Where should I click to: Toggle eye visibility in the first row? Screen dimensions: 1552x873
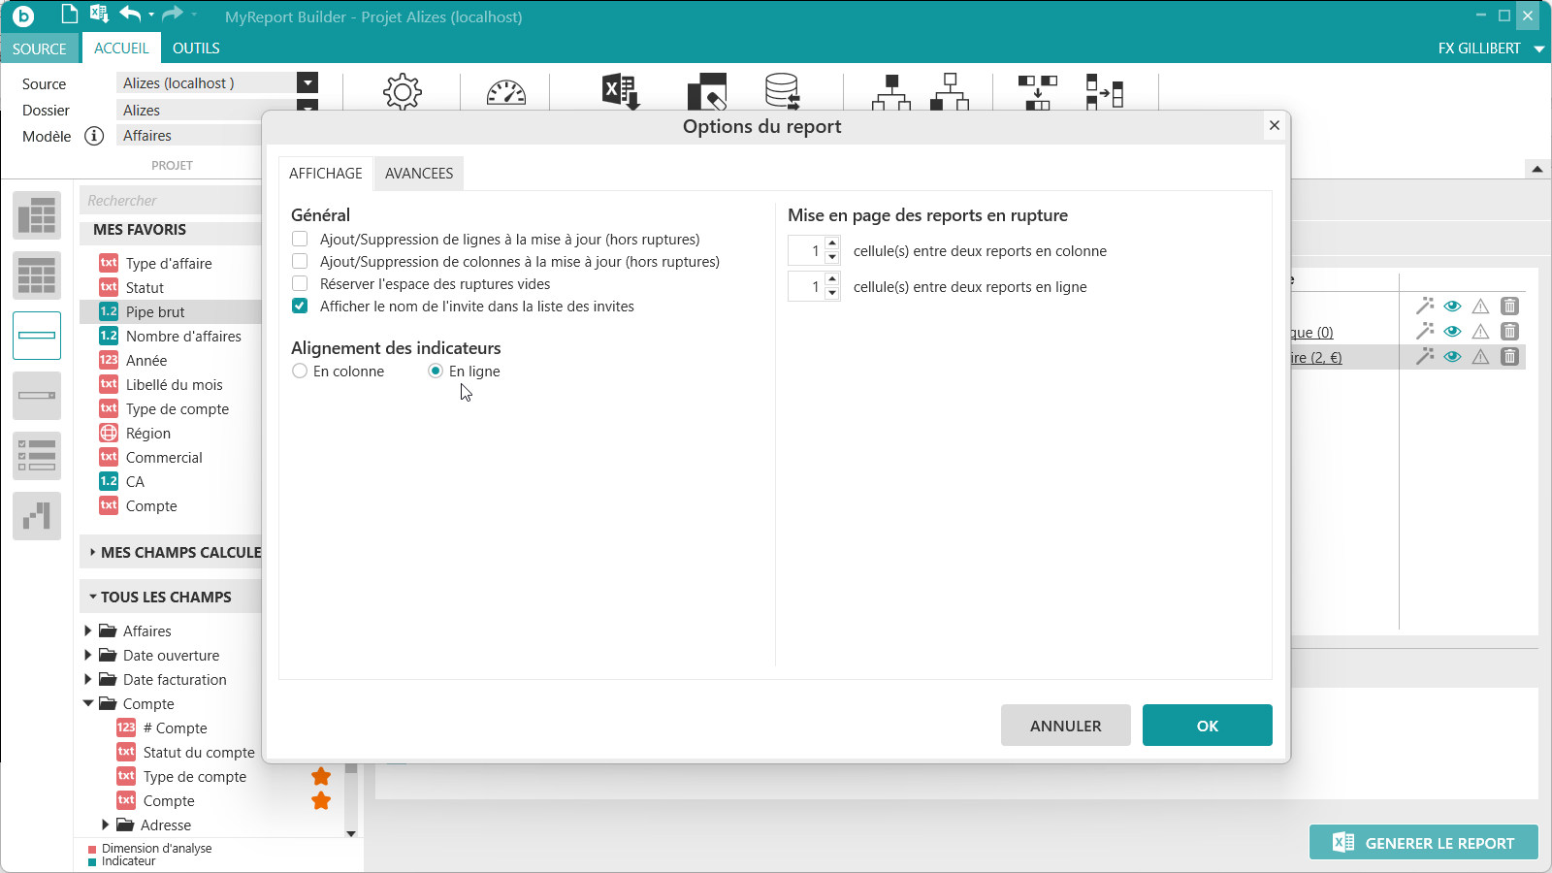(1452, 307)
